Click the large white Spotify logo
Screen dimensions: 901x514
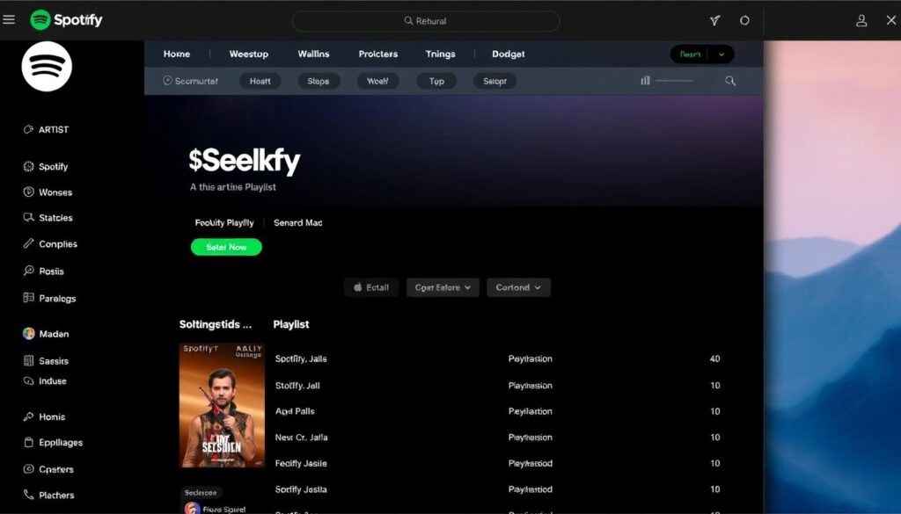click(x=47, y=66)
